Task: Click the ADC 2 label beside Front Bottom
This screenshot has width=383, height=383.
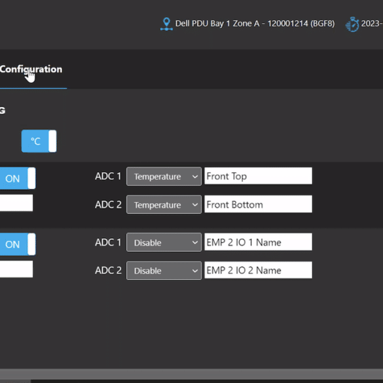Action: click(x=108, y=204)
